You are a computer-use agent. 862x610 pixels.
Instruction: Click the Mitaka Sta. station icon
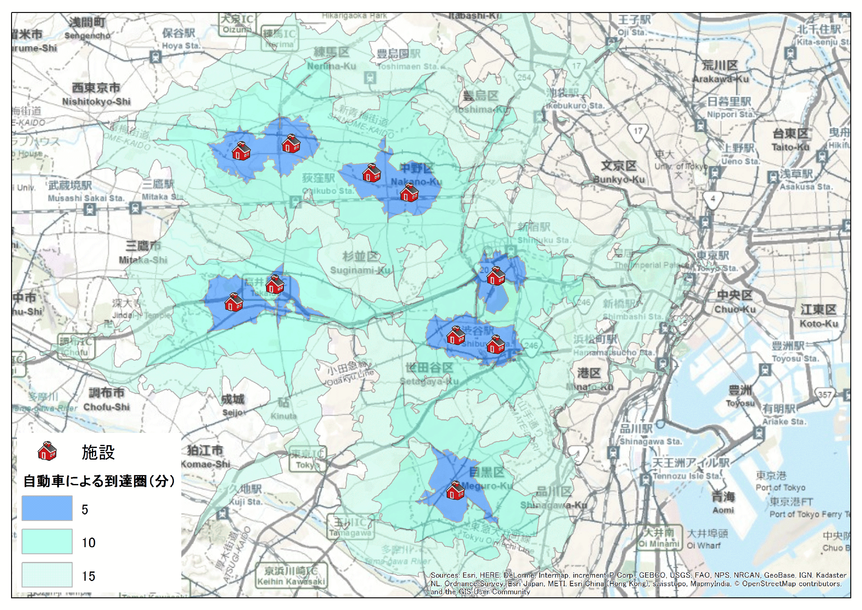pyautogui.click(x=135, y=208)
